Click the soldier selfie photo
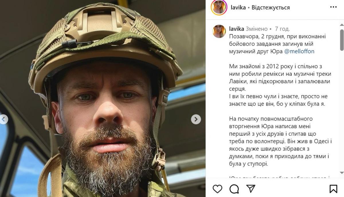This screenshot has height=197, width=344. click(x=103, y=98)
